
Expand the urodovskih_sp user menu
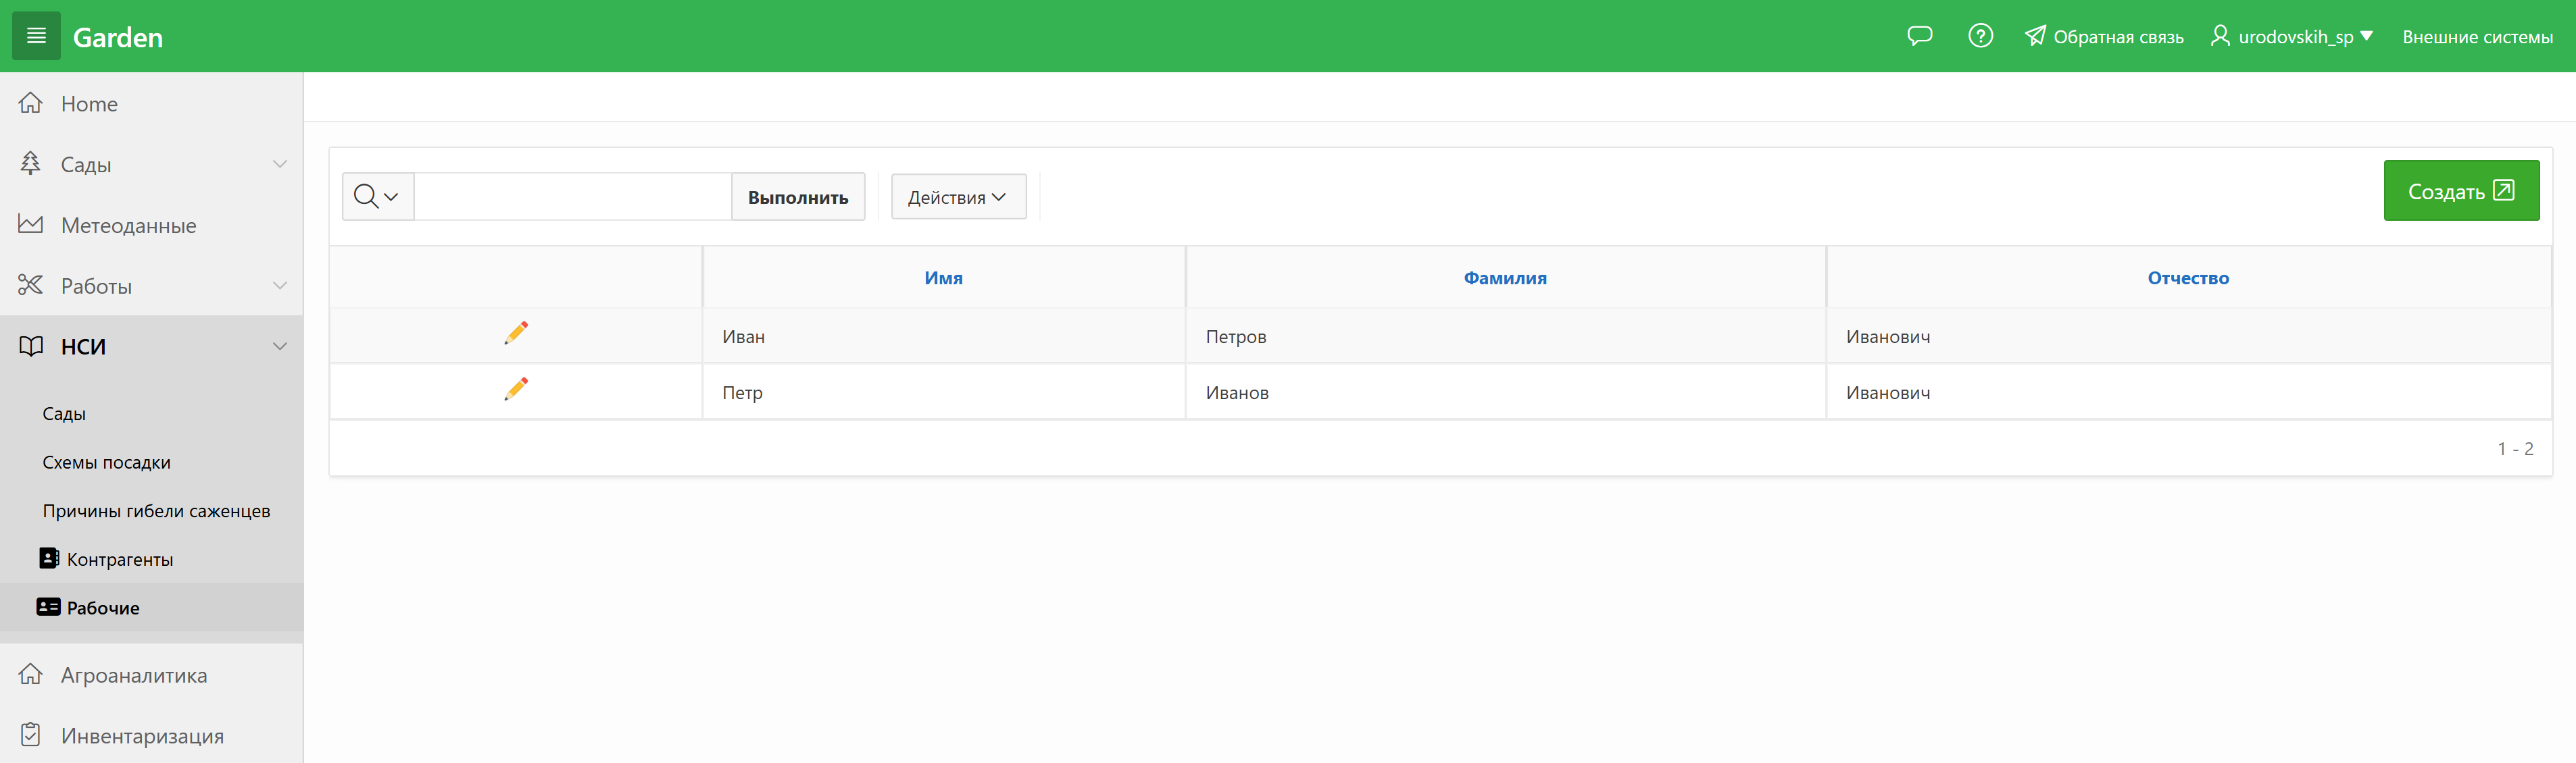point(2291,37)
